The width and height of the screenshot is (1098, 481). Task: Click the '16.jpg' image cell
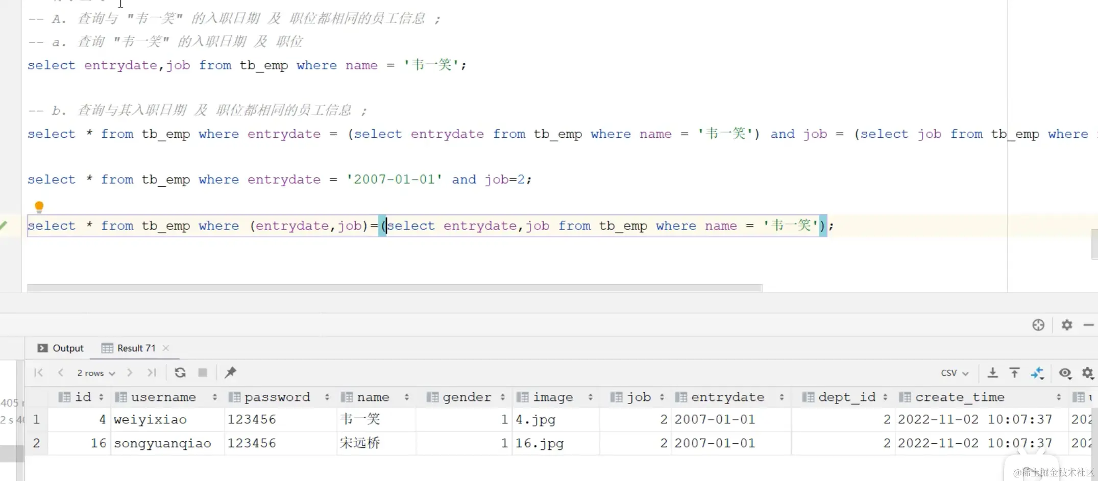[556, 443]
